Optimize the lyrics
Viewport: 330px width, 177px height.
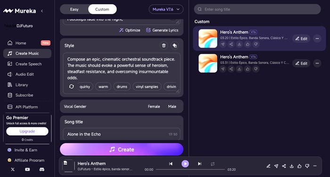(x=130, y=30)
